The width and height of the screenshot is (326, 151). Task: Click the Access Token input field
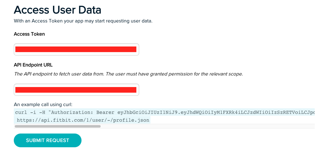[76, 49]
